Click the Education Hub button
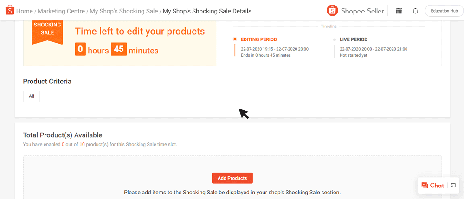The width and height of the screenshot is (464, 199). [x=444, y=11]
